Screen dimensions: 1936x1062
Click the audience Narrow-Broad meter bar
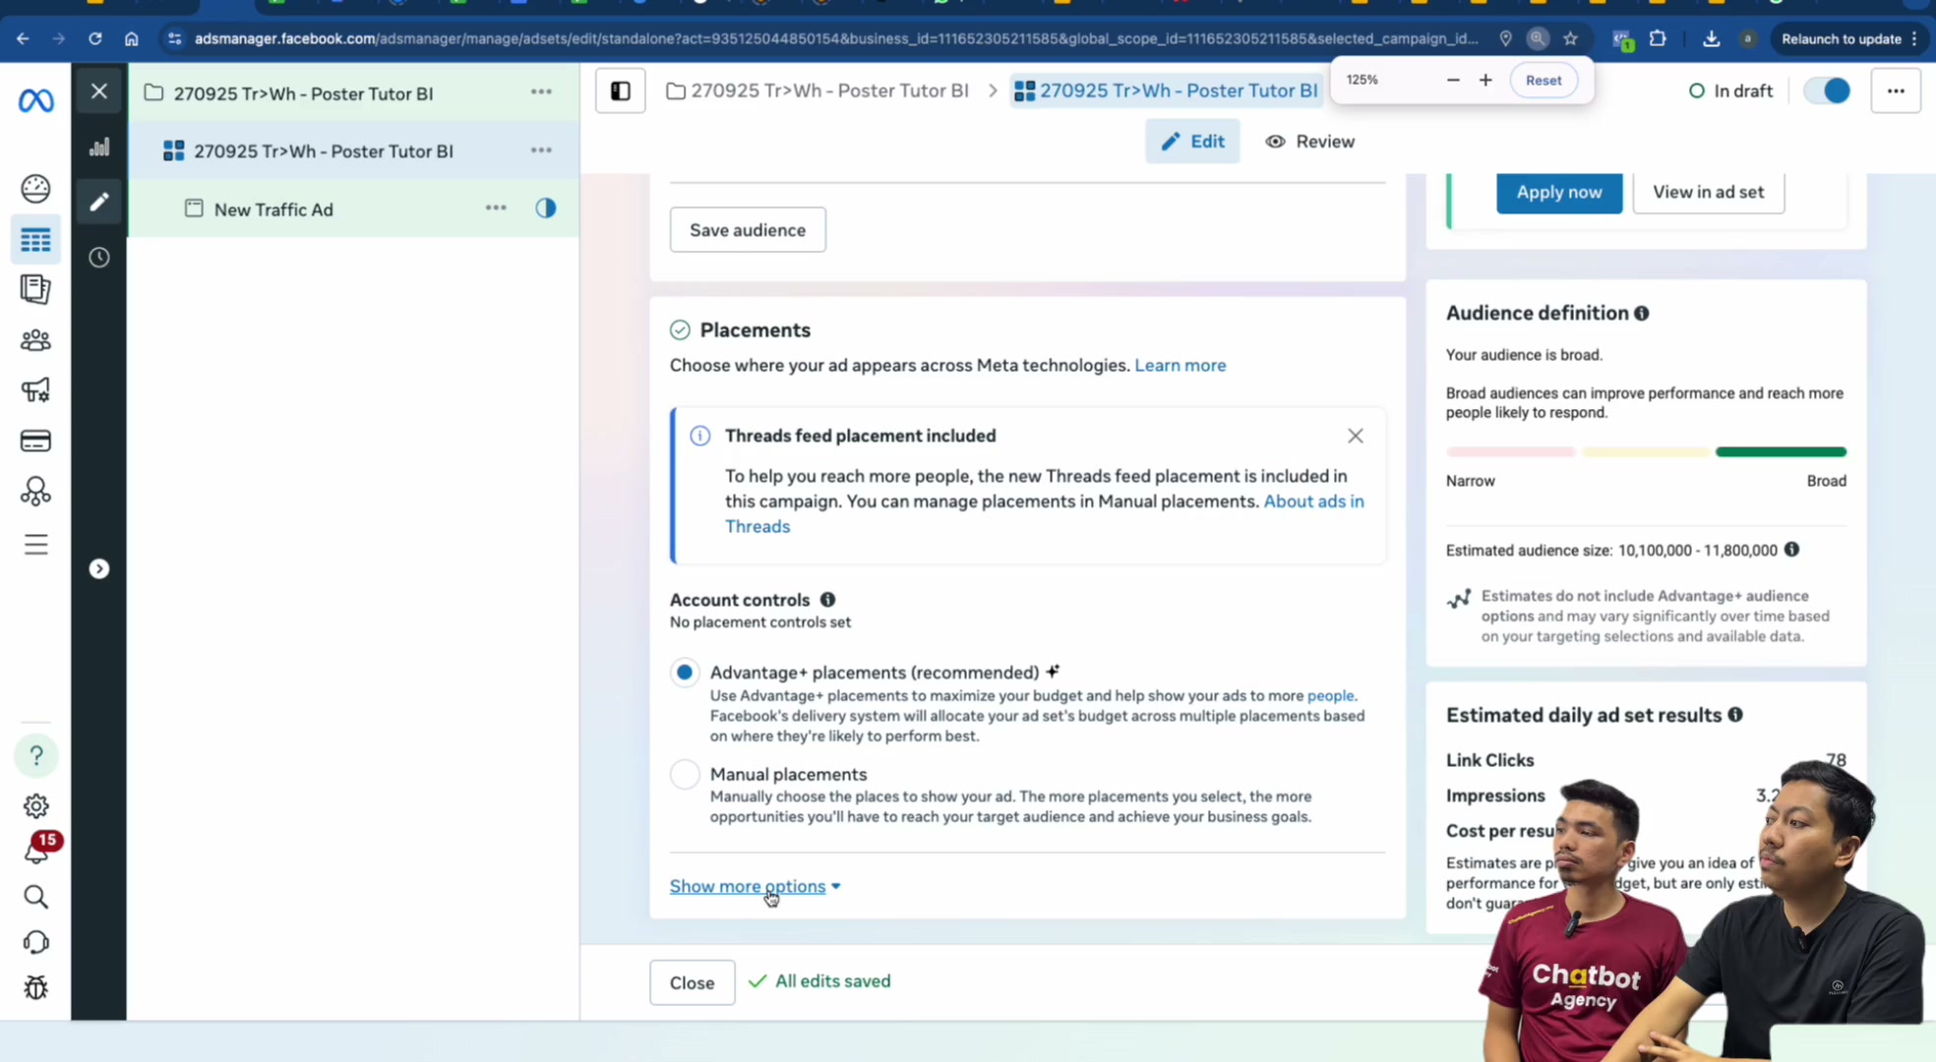click(1646, 452)
